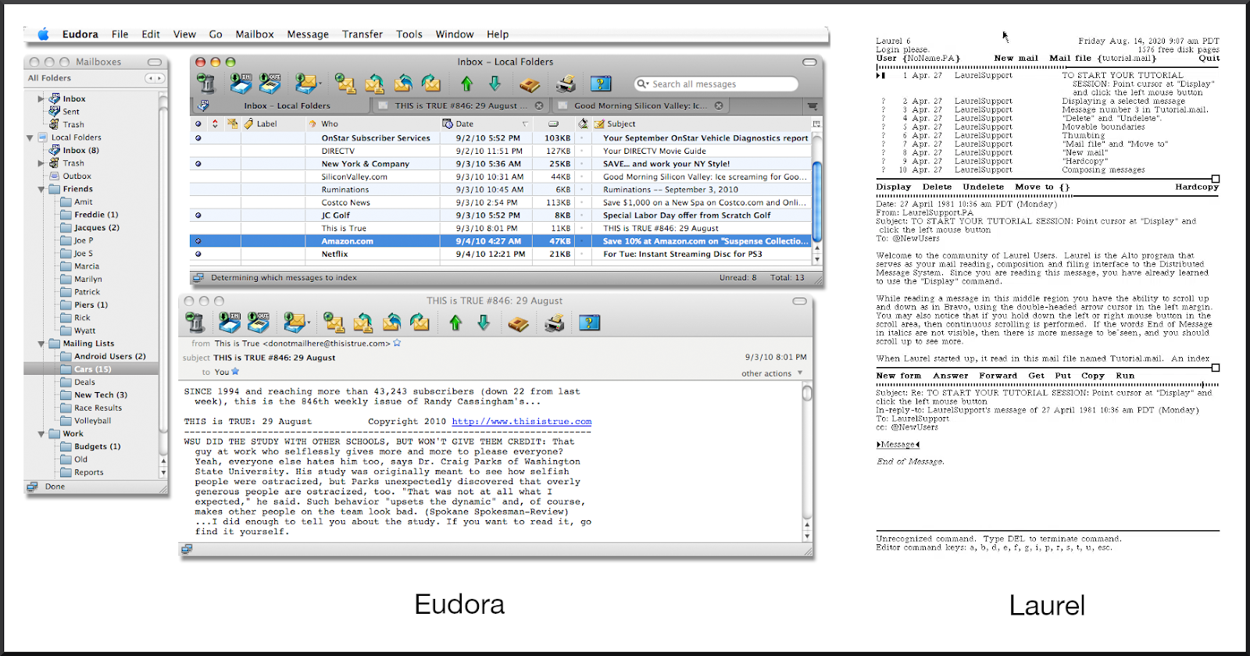Click the teal down arrow in Inbox window toolbar
The image size is (1250, 656).
point(495,84)
